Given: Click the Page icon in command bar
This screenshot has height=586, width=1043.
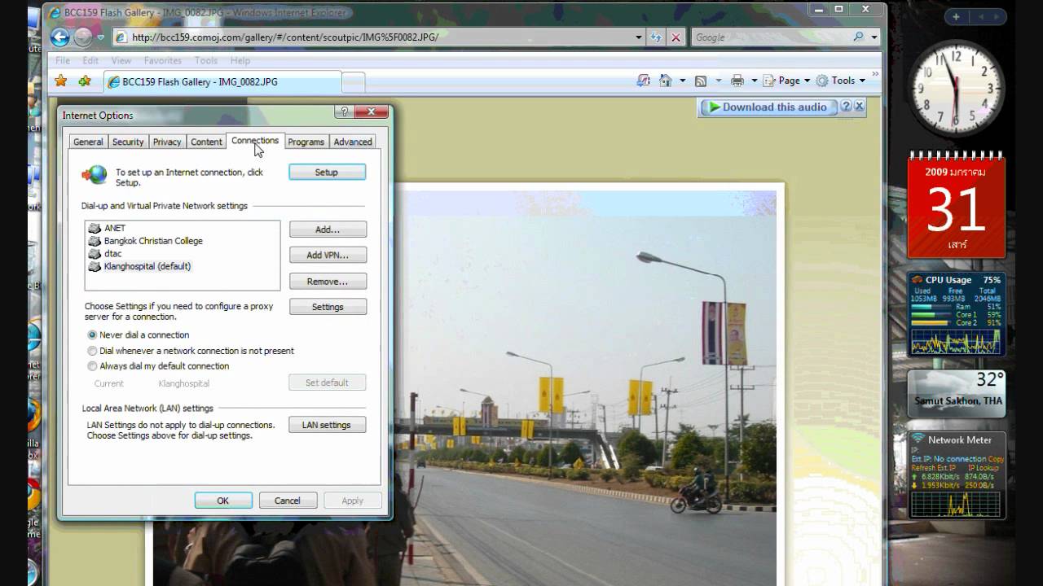Looking at the screenshot, I should (769, 81).
